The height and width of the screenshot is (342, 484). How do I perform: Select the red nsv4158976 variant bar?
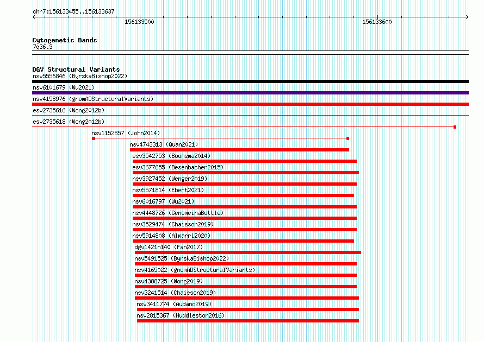click(250, 104)
